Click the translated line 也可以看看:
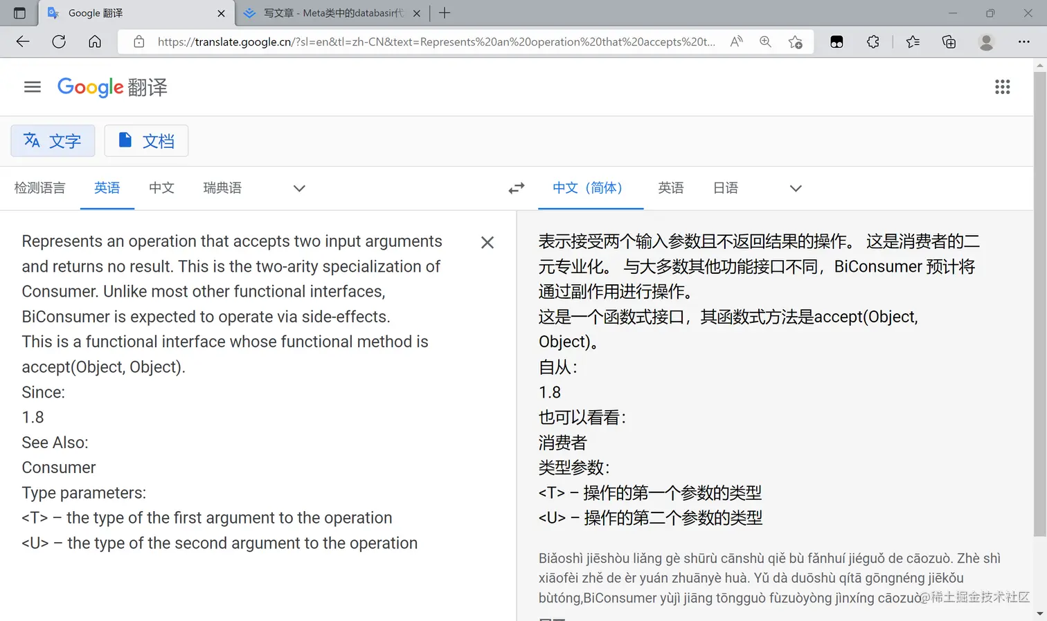The image size is (1047, 621). pyautogui.click(x=582, y=418)
